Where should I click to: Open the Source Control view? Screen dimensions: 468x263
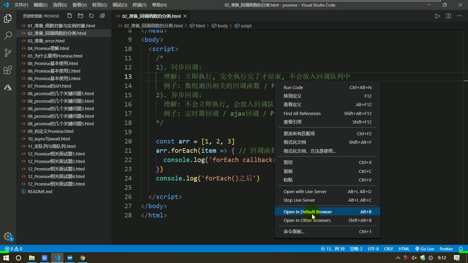click(x=8, y=53)
